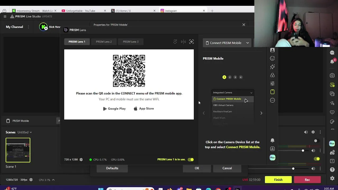The height and width of the screenshot is (190, 338).
Task: Mute the top audio mixer speaker icon
Action: [x=306, y=132]
